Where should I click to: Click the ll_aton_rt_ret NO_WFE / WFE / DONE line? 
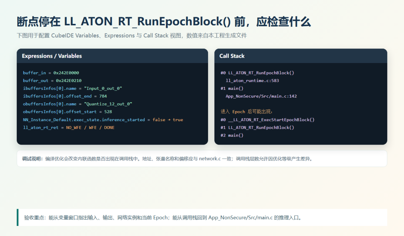69,128
